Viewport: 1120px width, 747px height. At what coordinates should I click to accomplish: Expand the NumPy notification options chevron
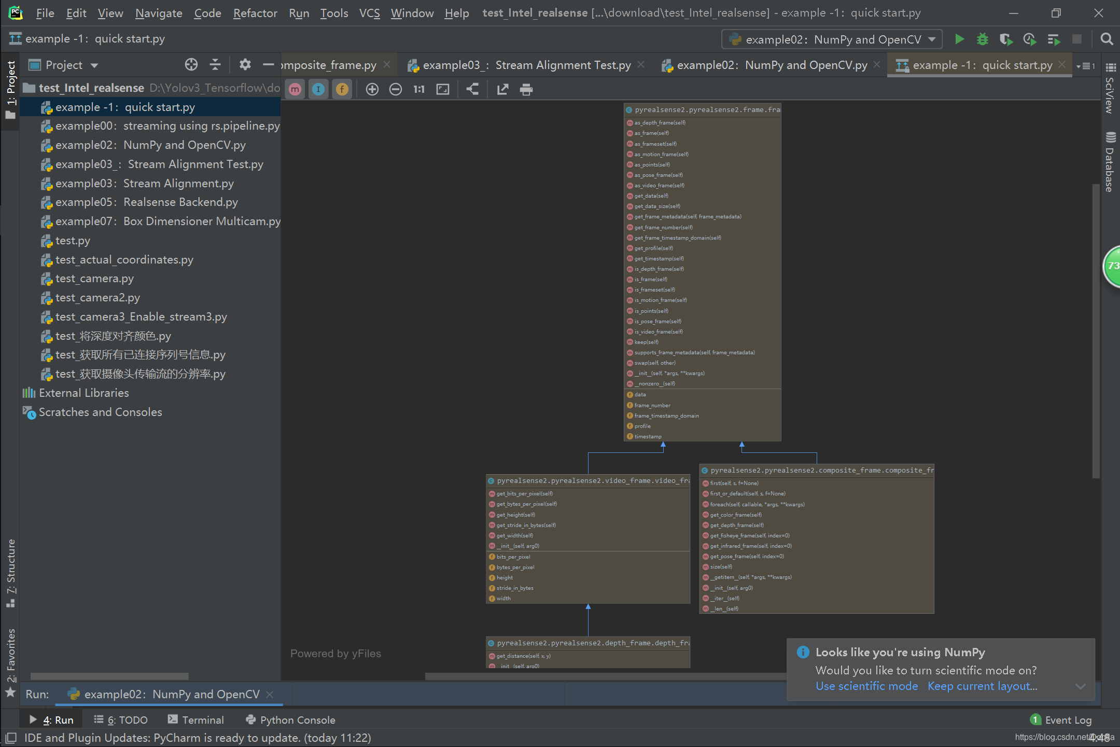[1082, 686]
